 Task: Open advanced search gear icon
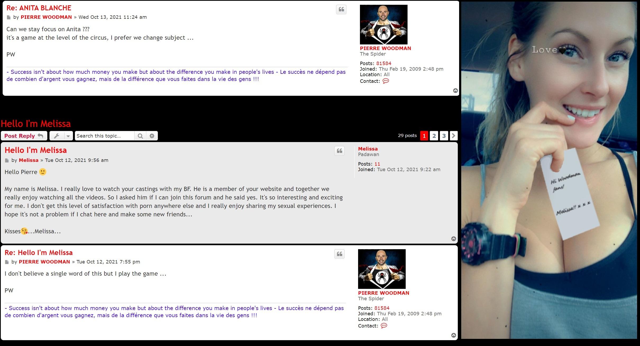pos(152,136)
